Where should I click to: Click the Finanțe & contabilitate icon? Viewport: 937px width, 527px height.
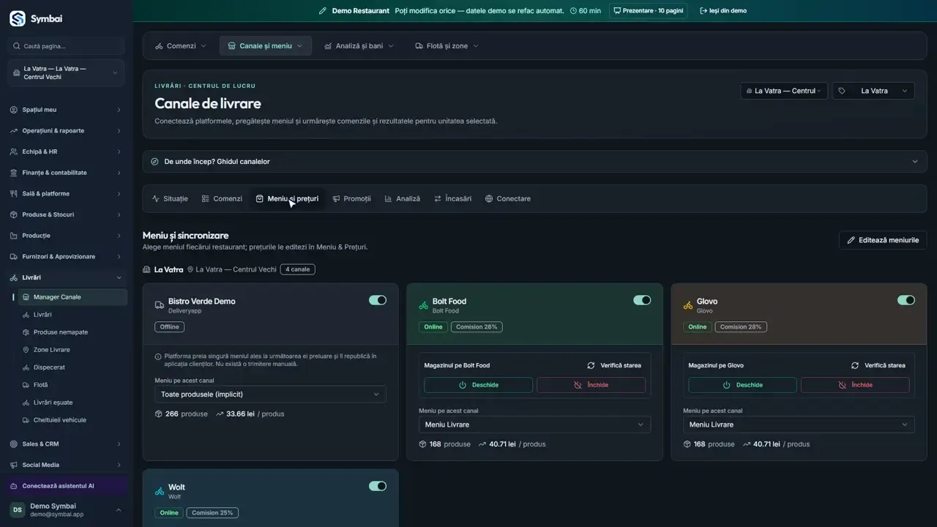click(x=14, y=173)
